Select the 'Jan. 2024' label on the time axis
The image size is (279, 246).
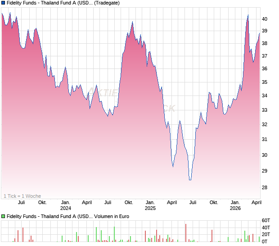click(66, 205)
